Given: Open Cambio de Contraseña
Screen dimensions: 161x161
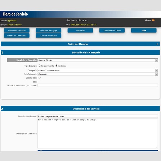Looking at the screenshot, I should 17,36.
